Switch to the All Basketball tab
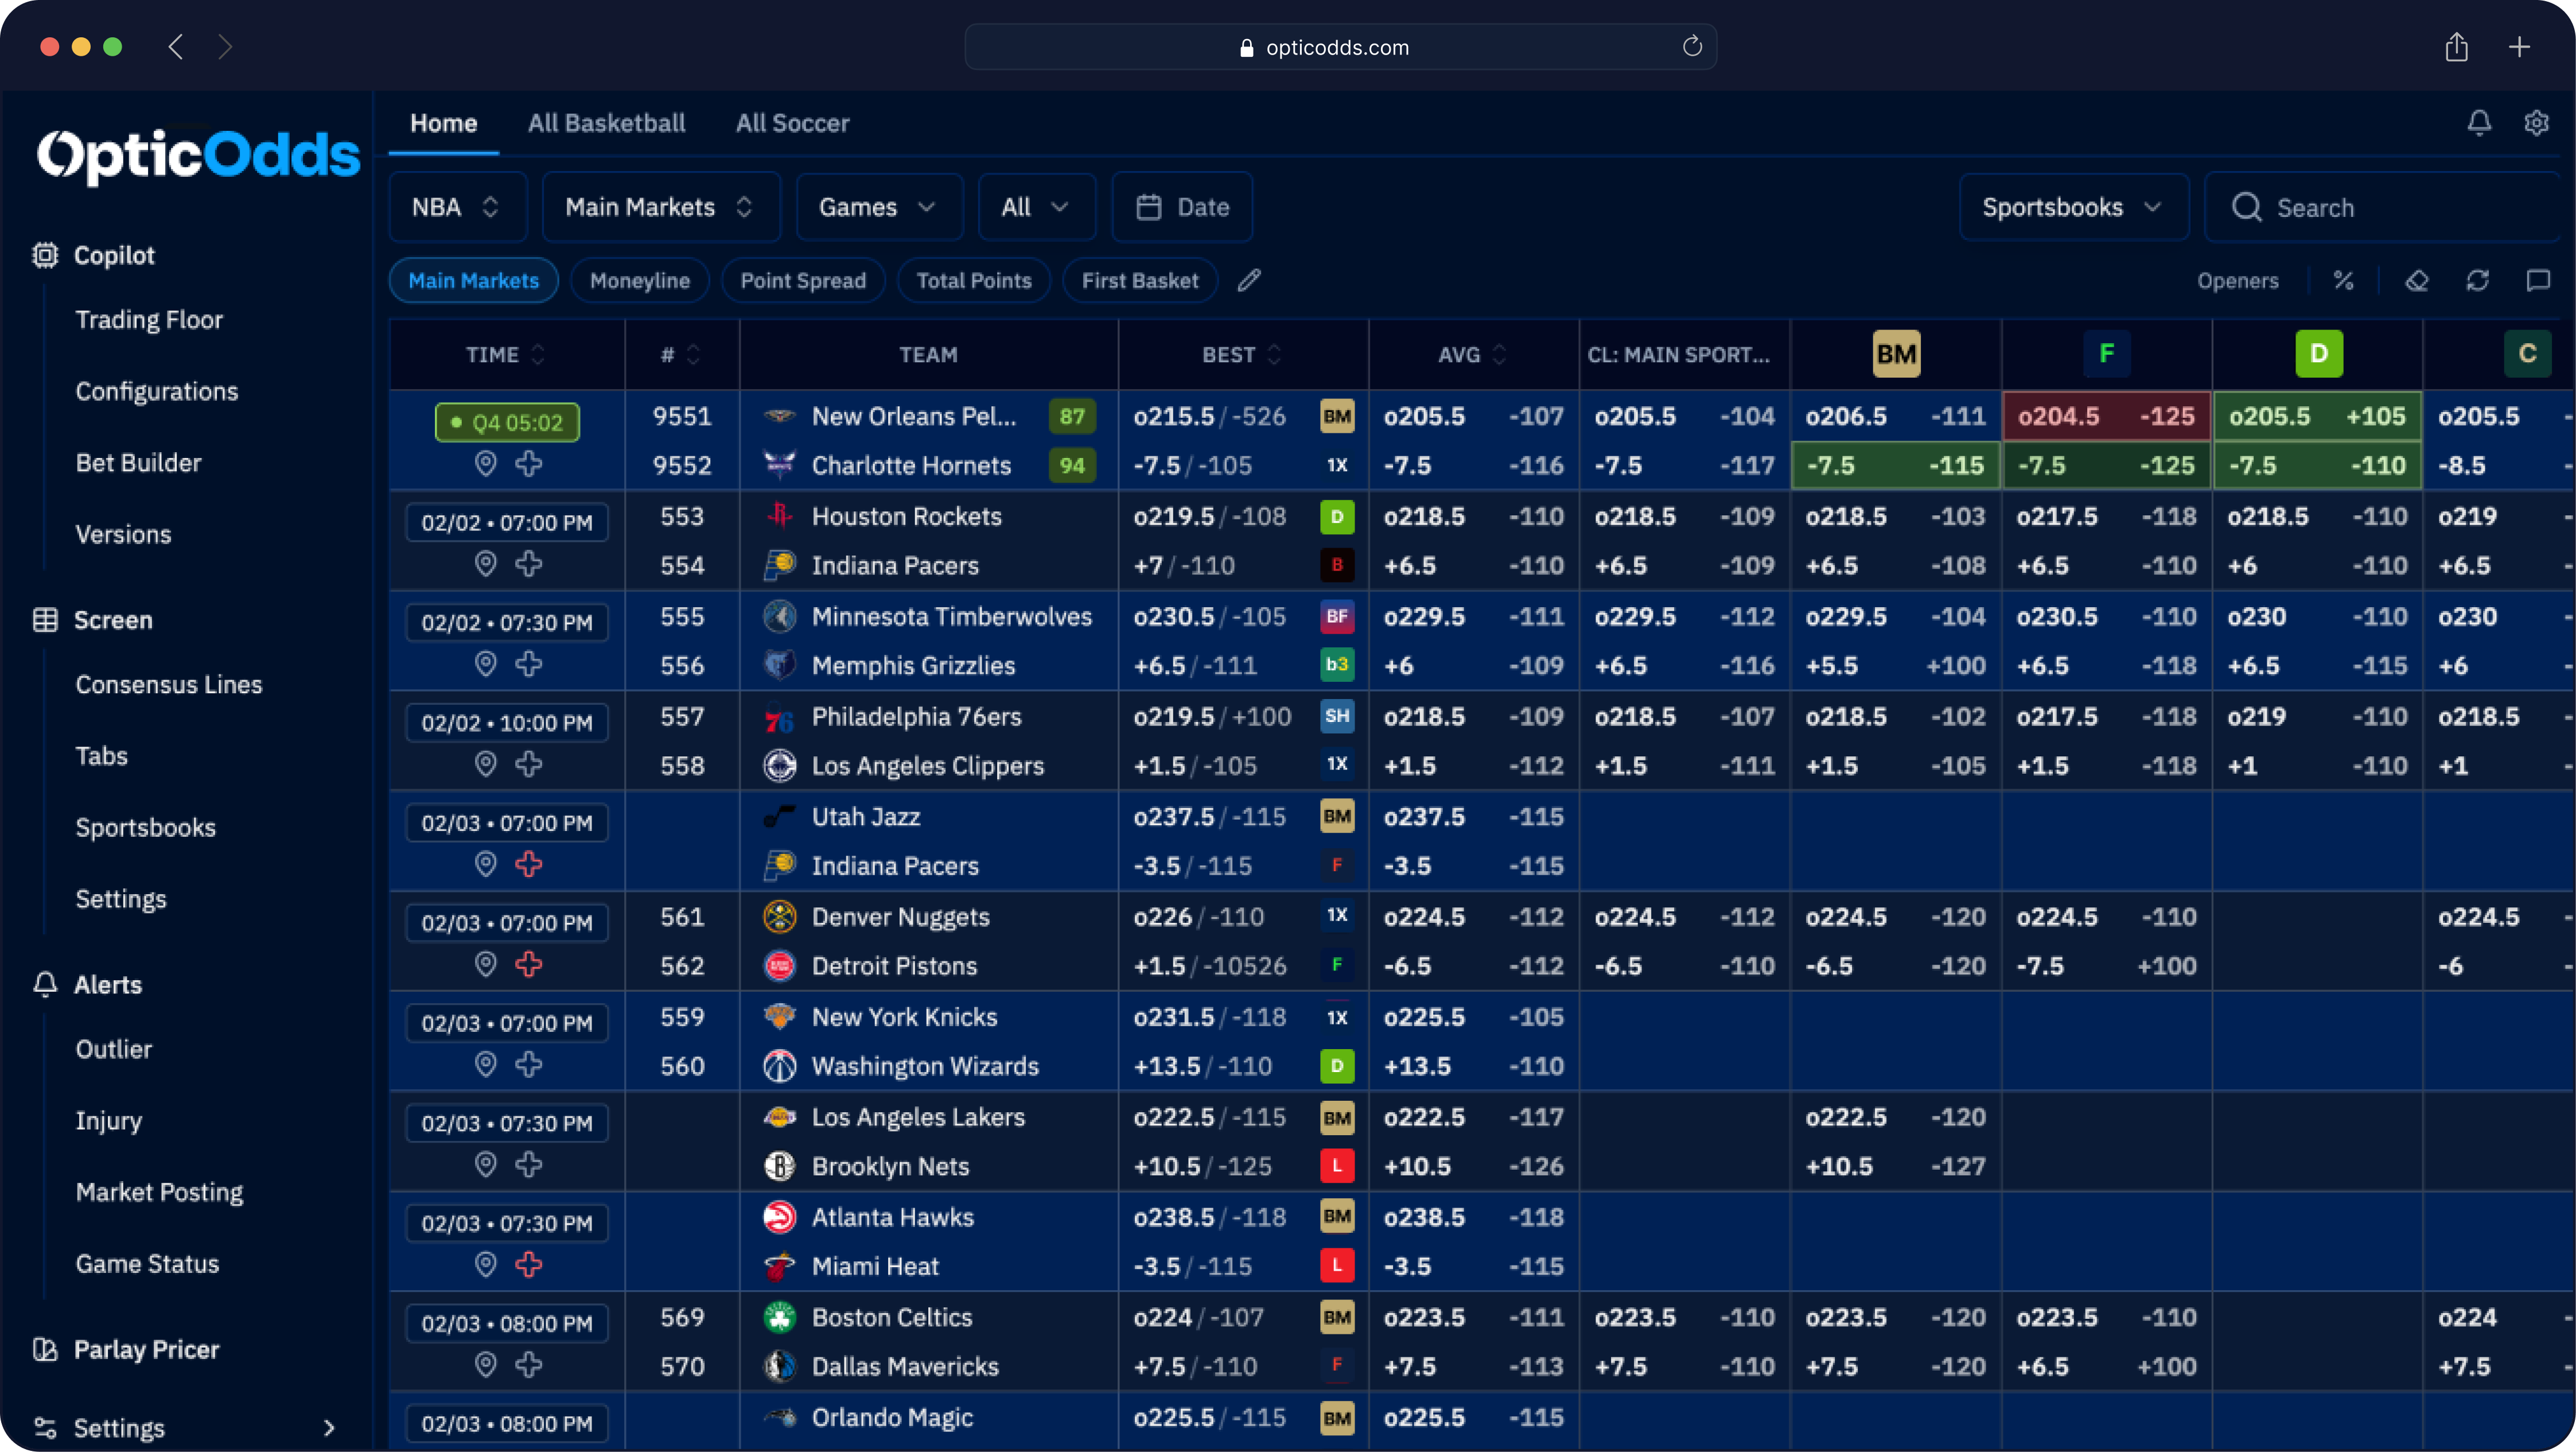Screen dimensions: 2576x1452 click(x=607, y=123)
